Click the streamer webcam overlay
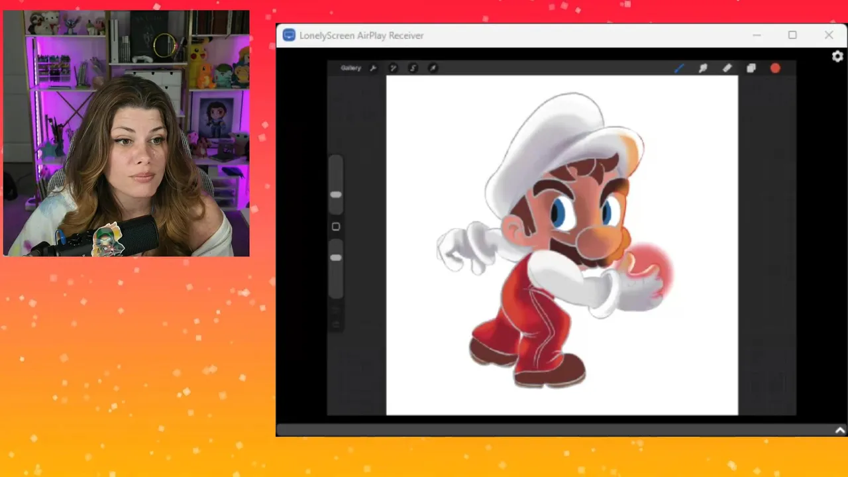The height and width of the screenshot is (477, 848). click(x=127, y=133)
